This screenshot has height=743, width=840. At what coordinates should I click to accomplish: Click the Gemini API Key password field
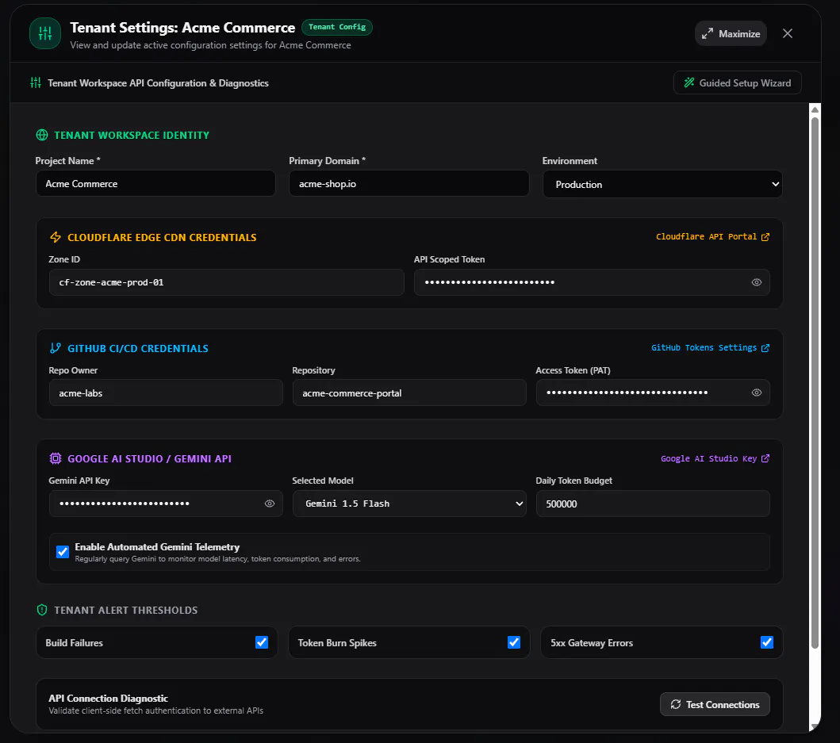(166, 504)
